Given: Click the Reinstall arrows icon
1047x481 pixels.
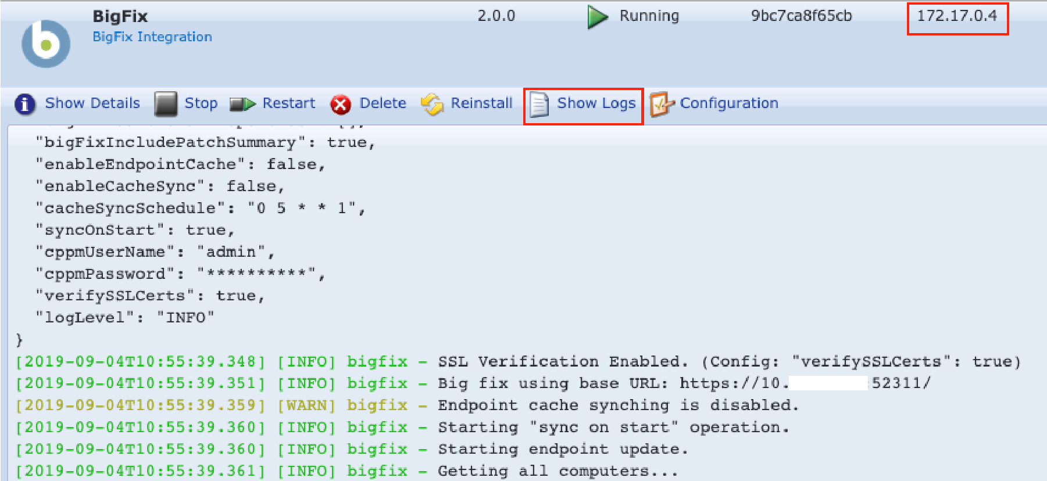Looking at the screenshot, I should click(x=432, y=105).
